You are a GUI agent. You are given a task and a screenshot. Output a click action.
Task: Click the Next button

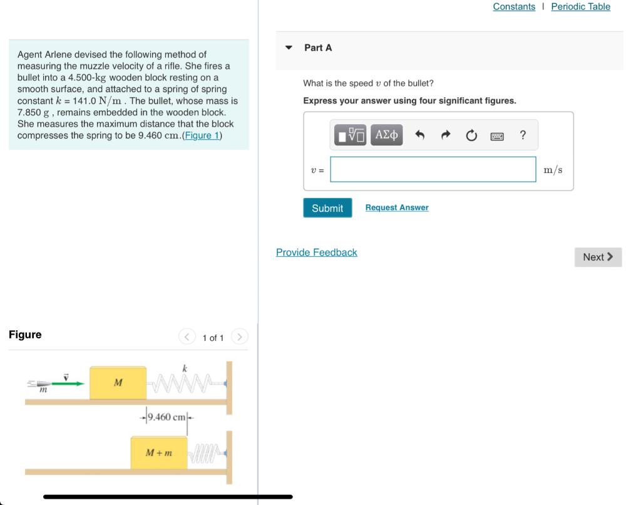click(x=598, y=257)
